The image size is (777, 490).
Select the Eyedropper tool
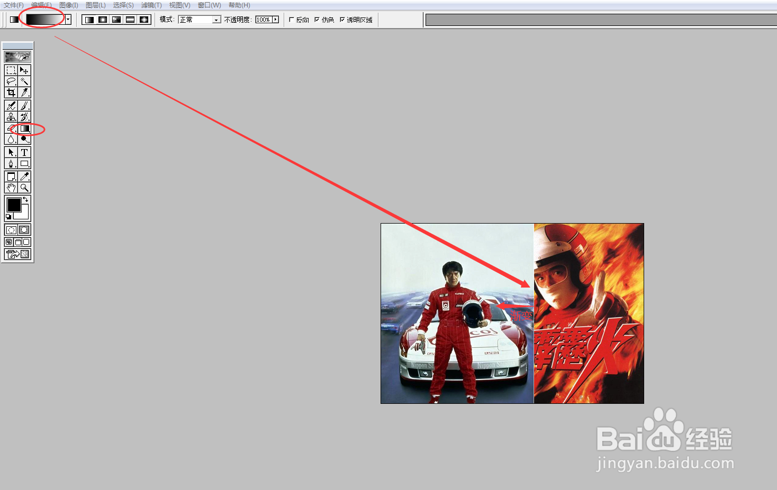24,177
